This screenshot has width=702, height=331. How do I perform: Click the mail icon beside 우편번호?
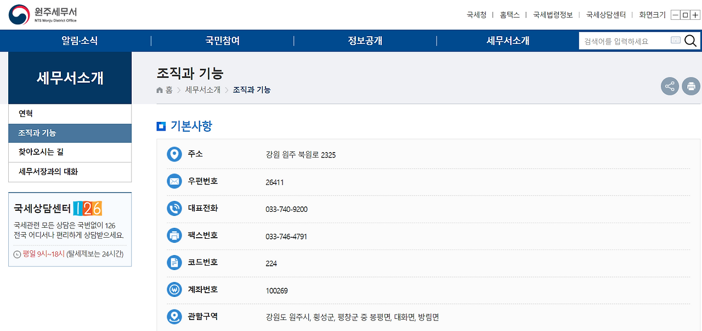point(174,181)
